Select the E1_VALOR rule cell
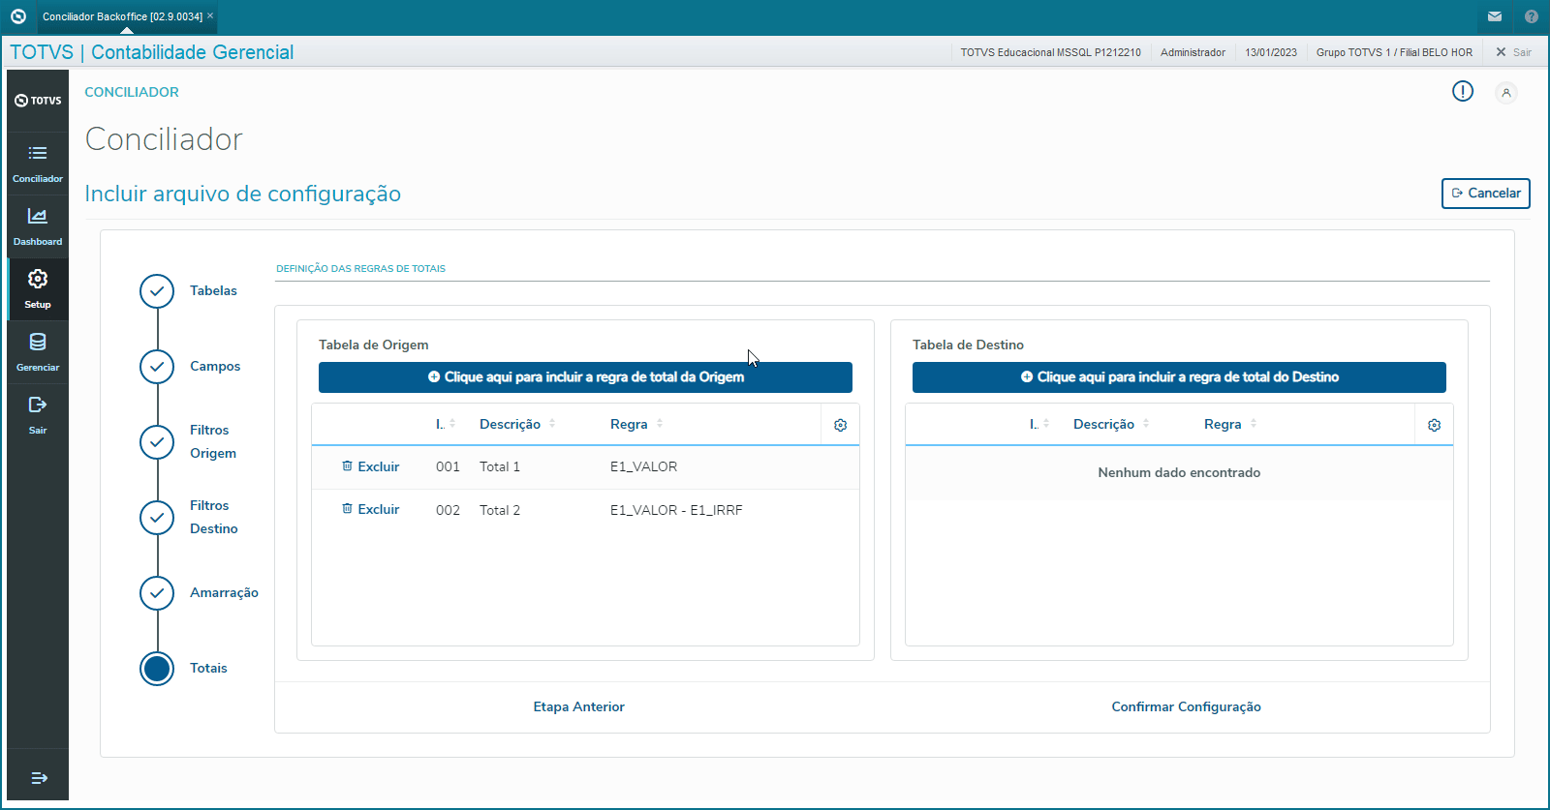Screen dimensions: 1550x810 pyautogui.click(x=643, y=466)
